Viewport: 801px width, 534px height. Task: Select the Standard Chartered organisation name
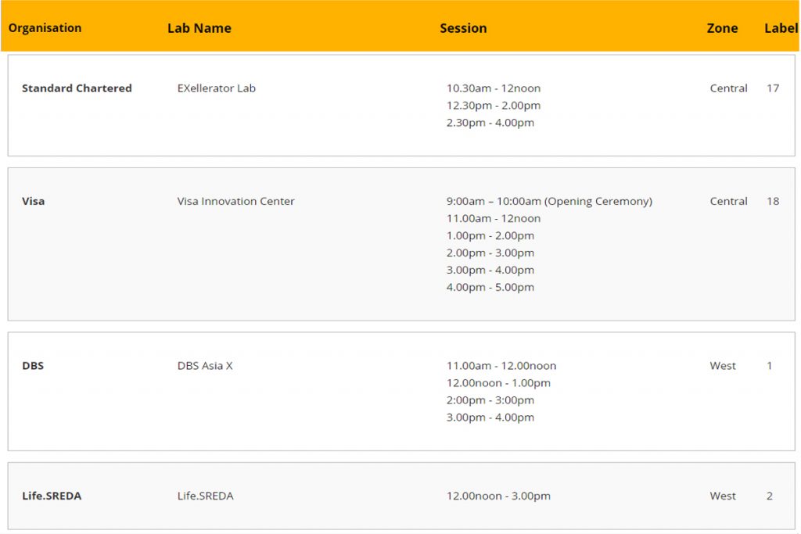77,88
